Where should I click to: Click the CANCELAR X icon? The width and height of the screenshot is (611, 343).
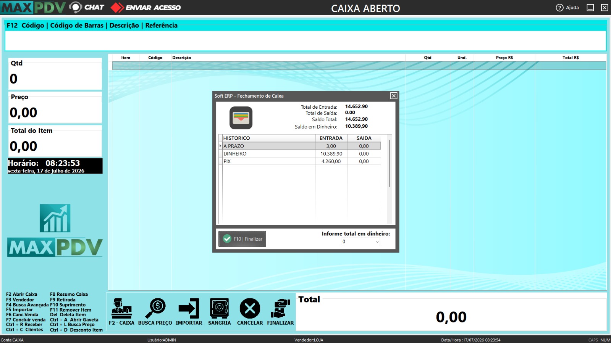coord(250,308)
